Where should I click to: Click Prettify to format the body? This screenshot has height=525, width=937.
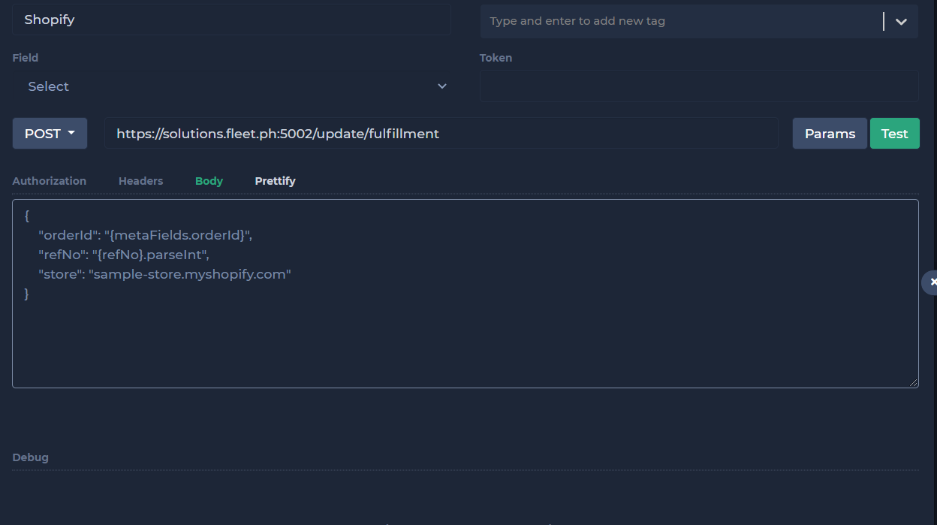click(275, 181)
